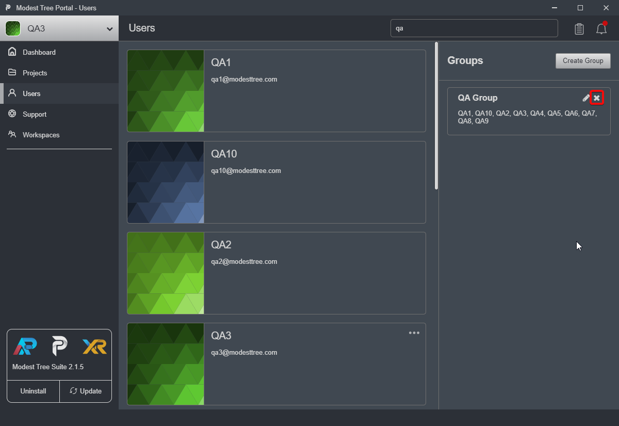Screen dimensions: 619x426
Task: Open QA3 user options ellipsis
Action: (x=414, y=333)
